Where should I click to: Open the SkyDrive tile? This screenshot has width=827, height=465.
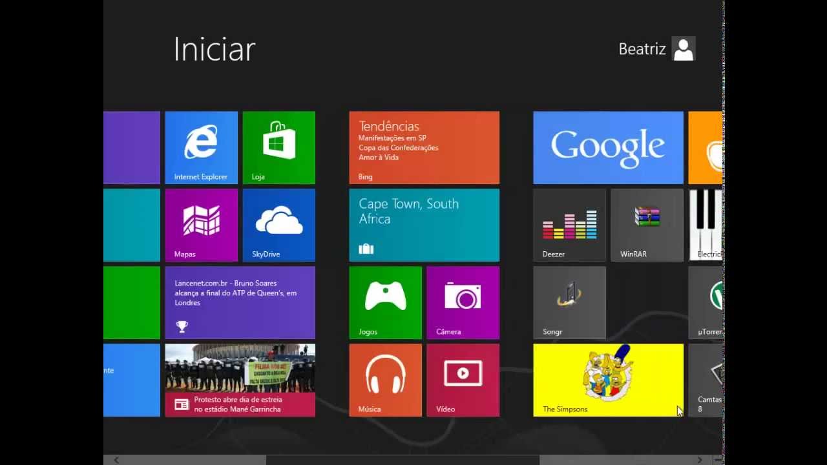click(278, 225)
